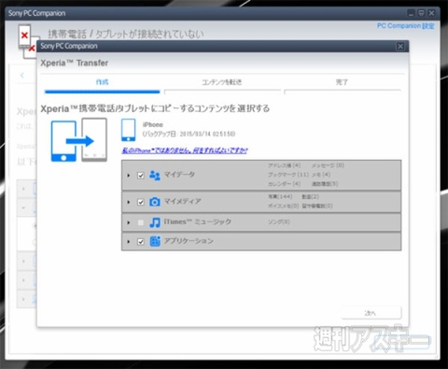This screenshot has width=448, height=369.
Task: Uncheck the マイメディア checkbox
Action: tap(141, 202)
